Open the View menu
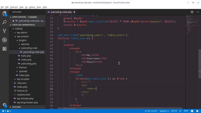 coord(21,7)
